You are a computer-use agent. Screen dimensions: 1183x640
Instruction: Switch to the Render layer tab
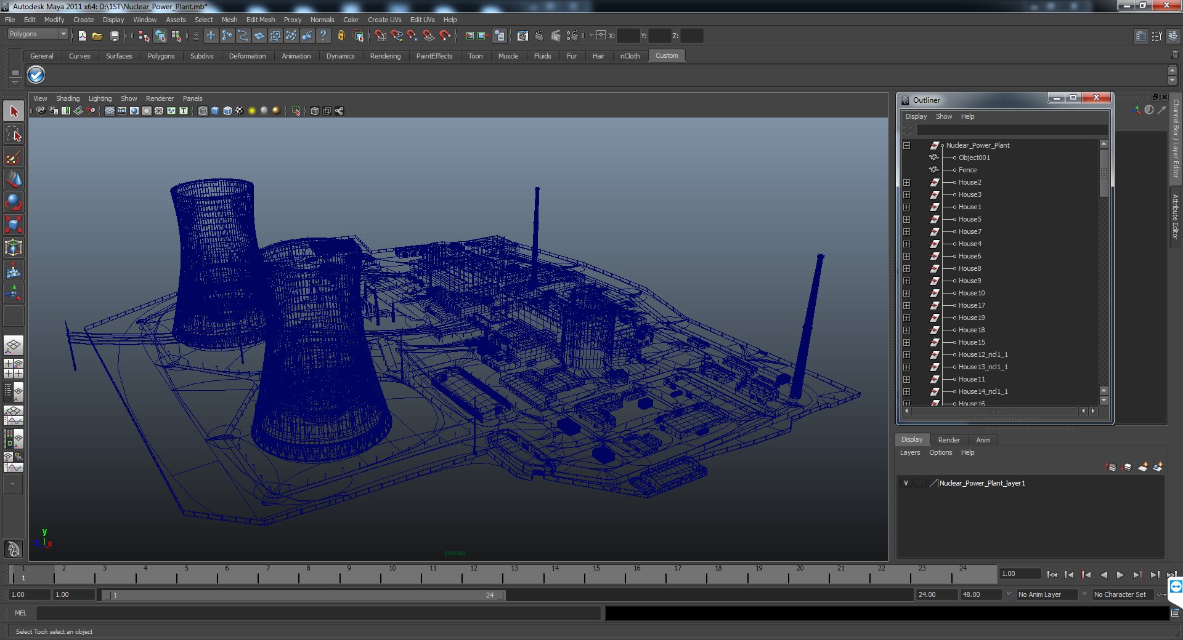click(949, 440)
